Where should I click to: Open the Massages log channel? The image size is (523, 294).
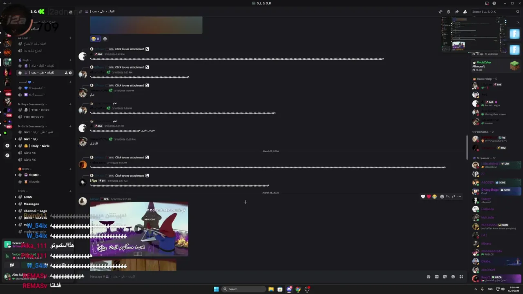click(x=44, y=204)
